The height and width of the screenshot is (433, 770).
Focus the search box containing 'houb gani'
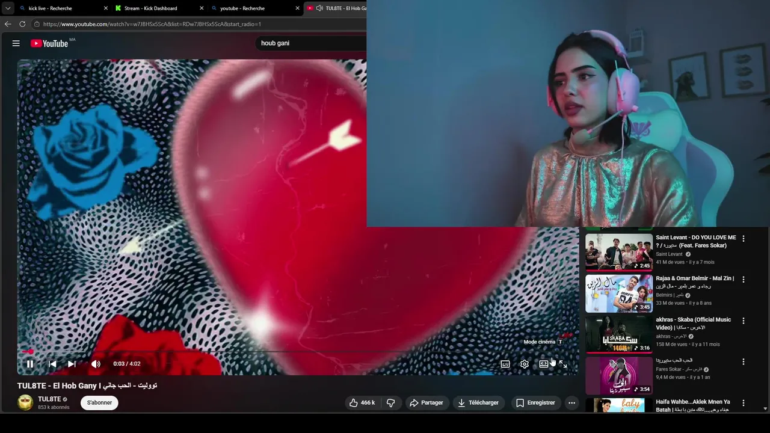click(x=310, y=43)
